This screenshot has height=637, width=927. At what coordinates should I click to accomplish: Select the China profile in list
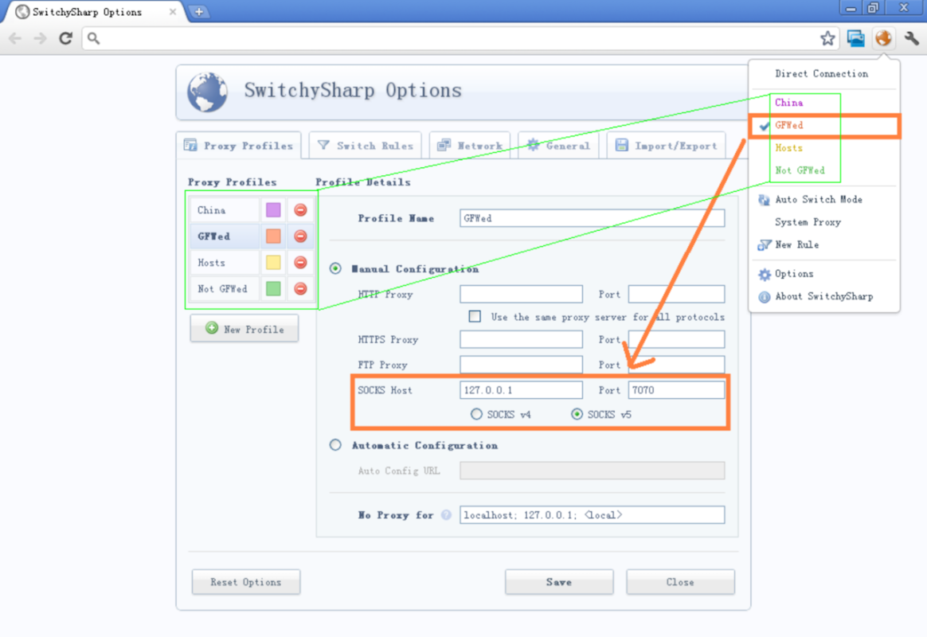[224, 209]
